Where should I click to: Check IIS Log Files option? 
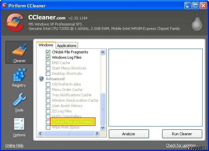(x=48, y=111)
